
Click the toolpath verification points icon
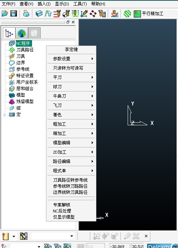(x=93, y=13)
